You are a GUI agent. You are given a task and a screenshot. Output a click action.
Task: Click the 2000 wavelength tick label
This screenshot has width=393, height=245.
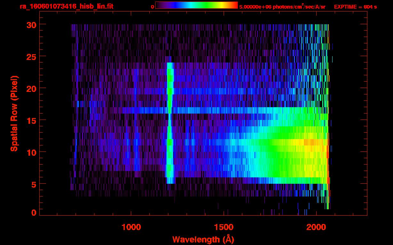pyautogui.click(x=316, y=227)
